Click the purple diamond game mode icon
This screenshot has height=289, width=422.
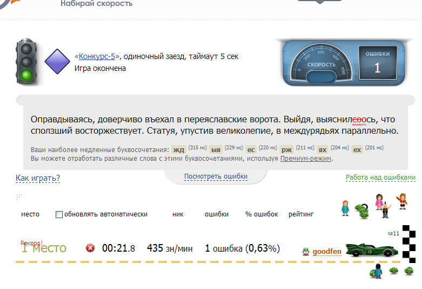click(x=57, y=62)
